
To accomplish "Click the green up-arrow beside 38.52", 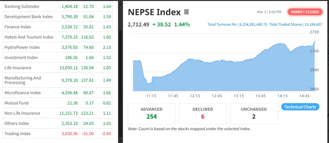I will (154, 24).
